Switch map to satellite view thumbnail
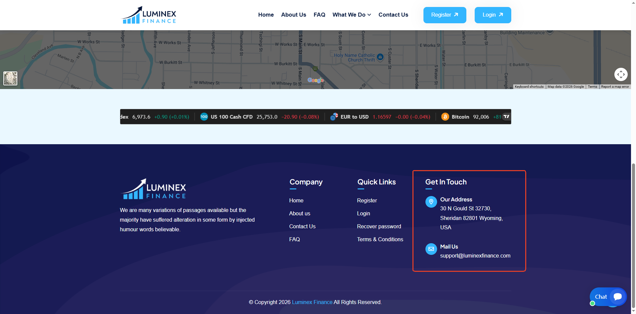The width and height of the screenshot is (636, 314). click(x=10, y=78)
